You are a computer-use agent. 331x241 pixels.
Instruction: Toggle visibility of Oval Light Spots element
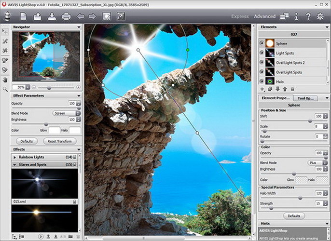tap(262, 72)
